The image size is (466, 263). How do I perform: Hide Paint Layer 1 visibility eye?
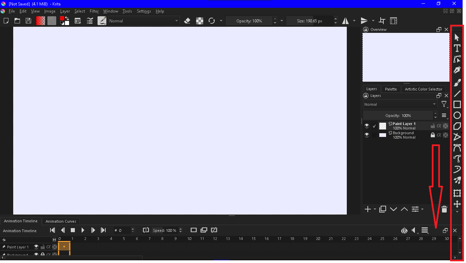pyautogui.click(x=367, y=126)
